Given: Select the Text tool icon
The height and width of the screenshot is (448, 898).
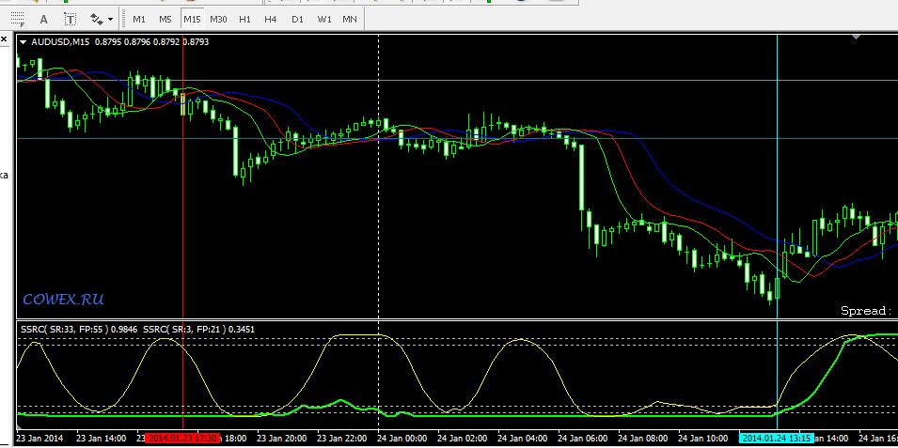Looking at the screenshot, I should coord(43,20).
